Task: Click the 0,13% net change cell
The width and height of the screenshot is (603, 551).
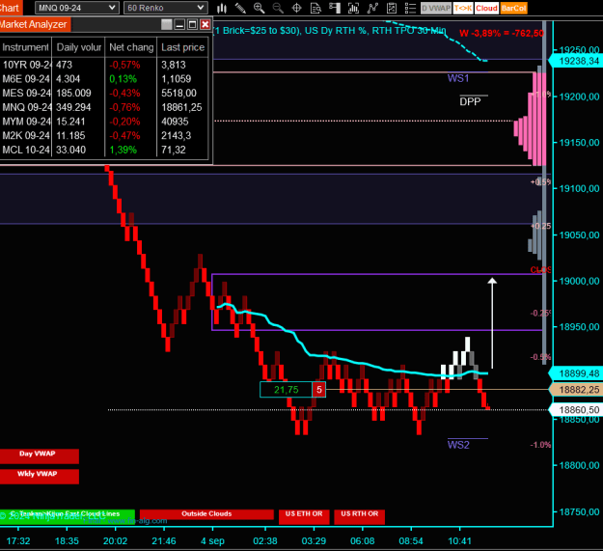Action: point(131,79)
